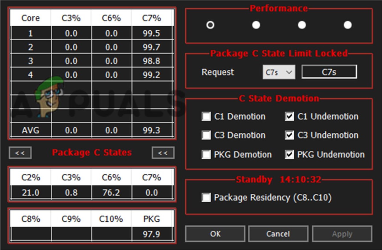Screen dimensions: 382x250
Task: Click the Cancel button
Action: click(x=278, y=234)
